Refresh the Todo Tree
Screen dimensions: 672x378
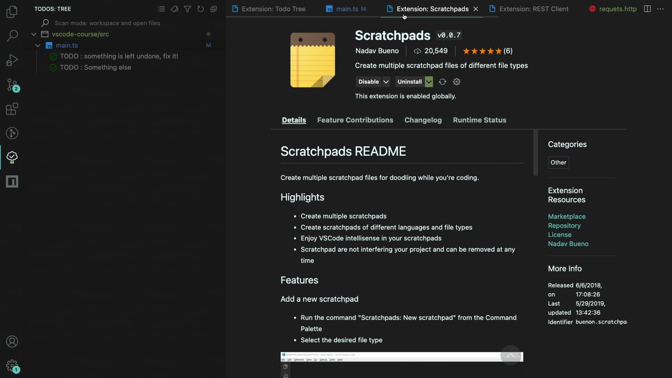coord(201,9)
